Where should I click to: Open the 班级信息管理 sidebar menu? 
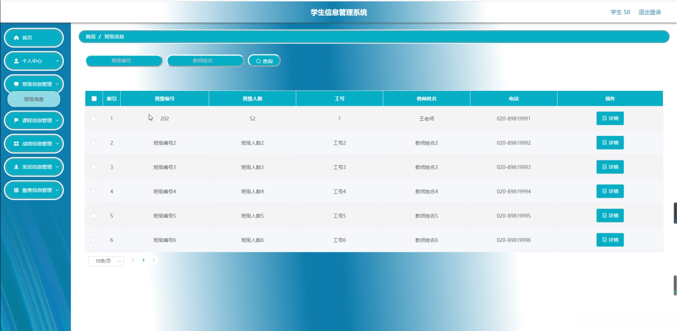34,84
